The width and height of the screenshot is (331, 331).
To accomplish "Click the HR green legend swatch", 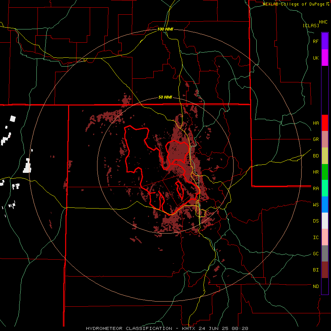I will pos(325,172).
